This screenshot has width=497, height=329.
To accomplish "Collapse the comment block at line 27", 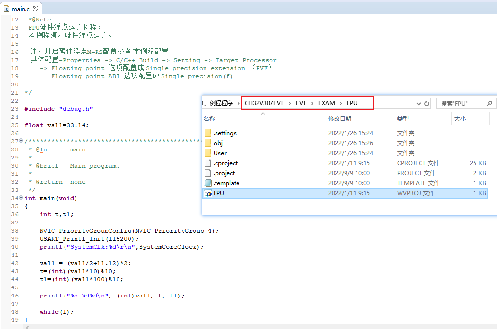I will point(21,141).
